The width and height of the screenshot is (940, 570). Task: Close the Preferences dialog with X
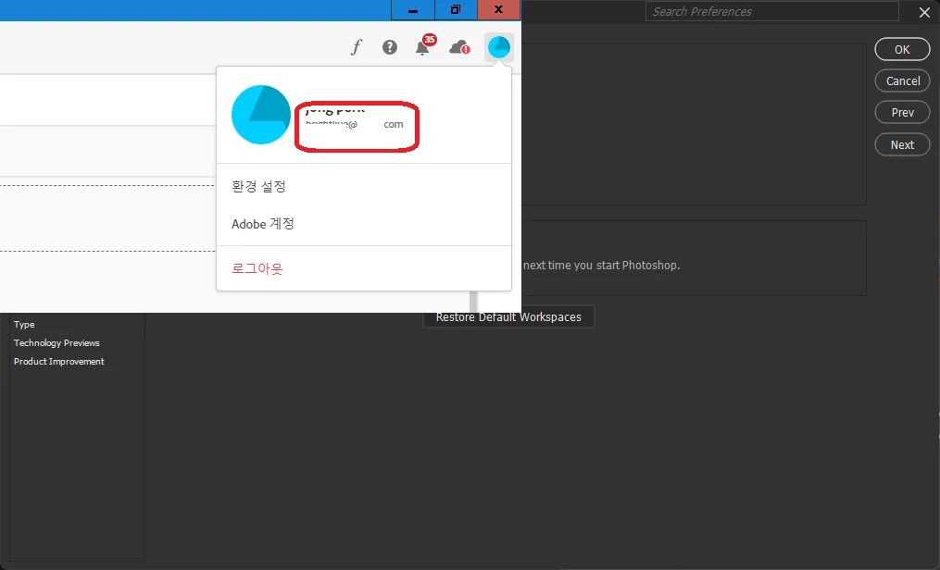click(924, 12)
